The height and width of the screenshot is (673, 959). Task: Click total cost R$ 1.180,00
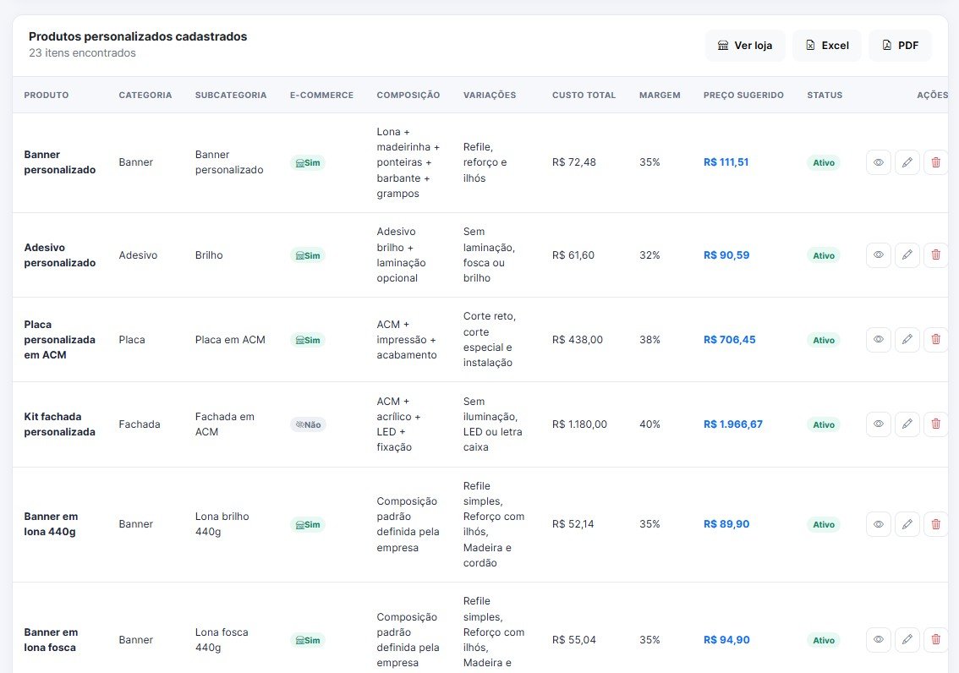click(x=580, y=424)
